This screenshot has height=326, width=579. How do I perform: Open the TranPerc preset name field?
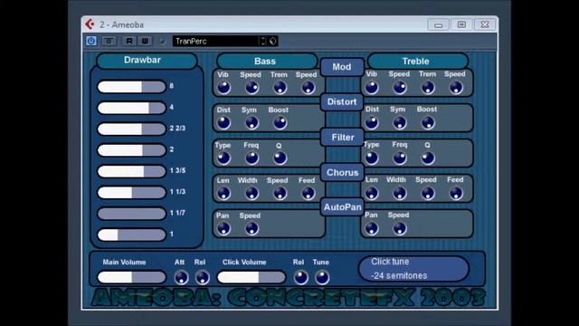[x=216, y=41]
